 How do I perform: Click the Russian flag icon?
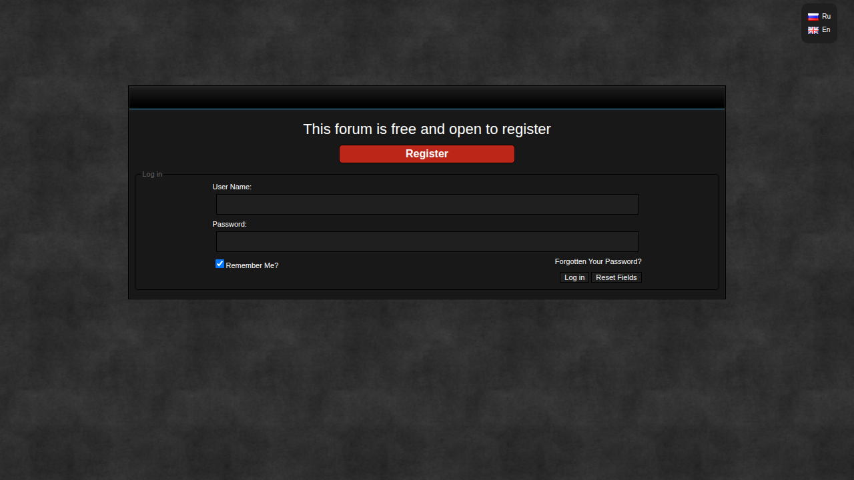[x=813, y=17]
